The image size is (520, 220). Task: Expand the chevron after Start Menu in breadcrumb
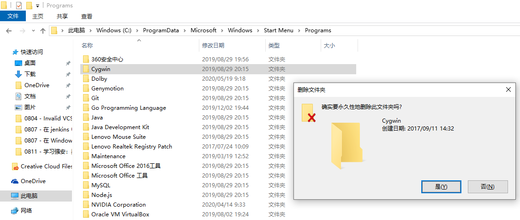pyautogui.click(x=299, y=30)
